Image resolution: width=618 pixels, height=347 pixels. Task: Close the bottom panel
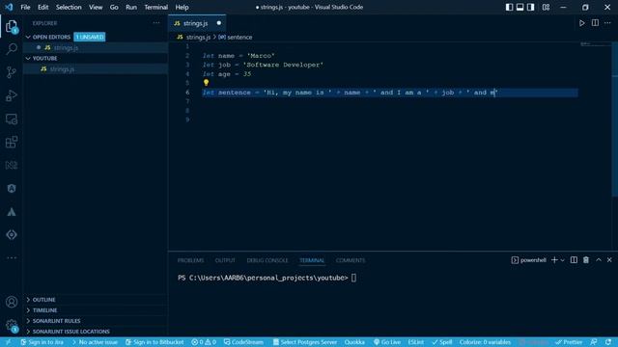point(609,260)
